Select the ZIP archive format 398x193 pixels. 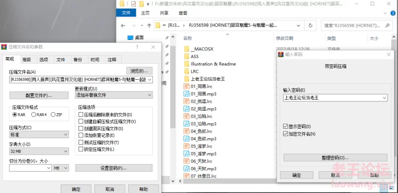pos(53,115)
